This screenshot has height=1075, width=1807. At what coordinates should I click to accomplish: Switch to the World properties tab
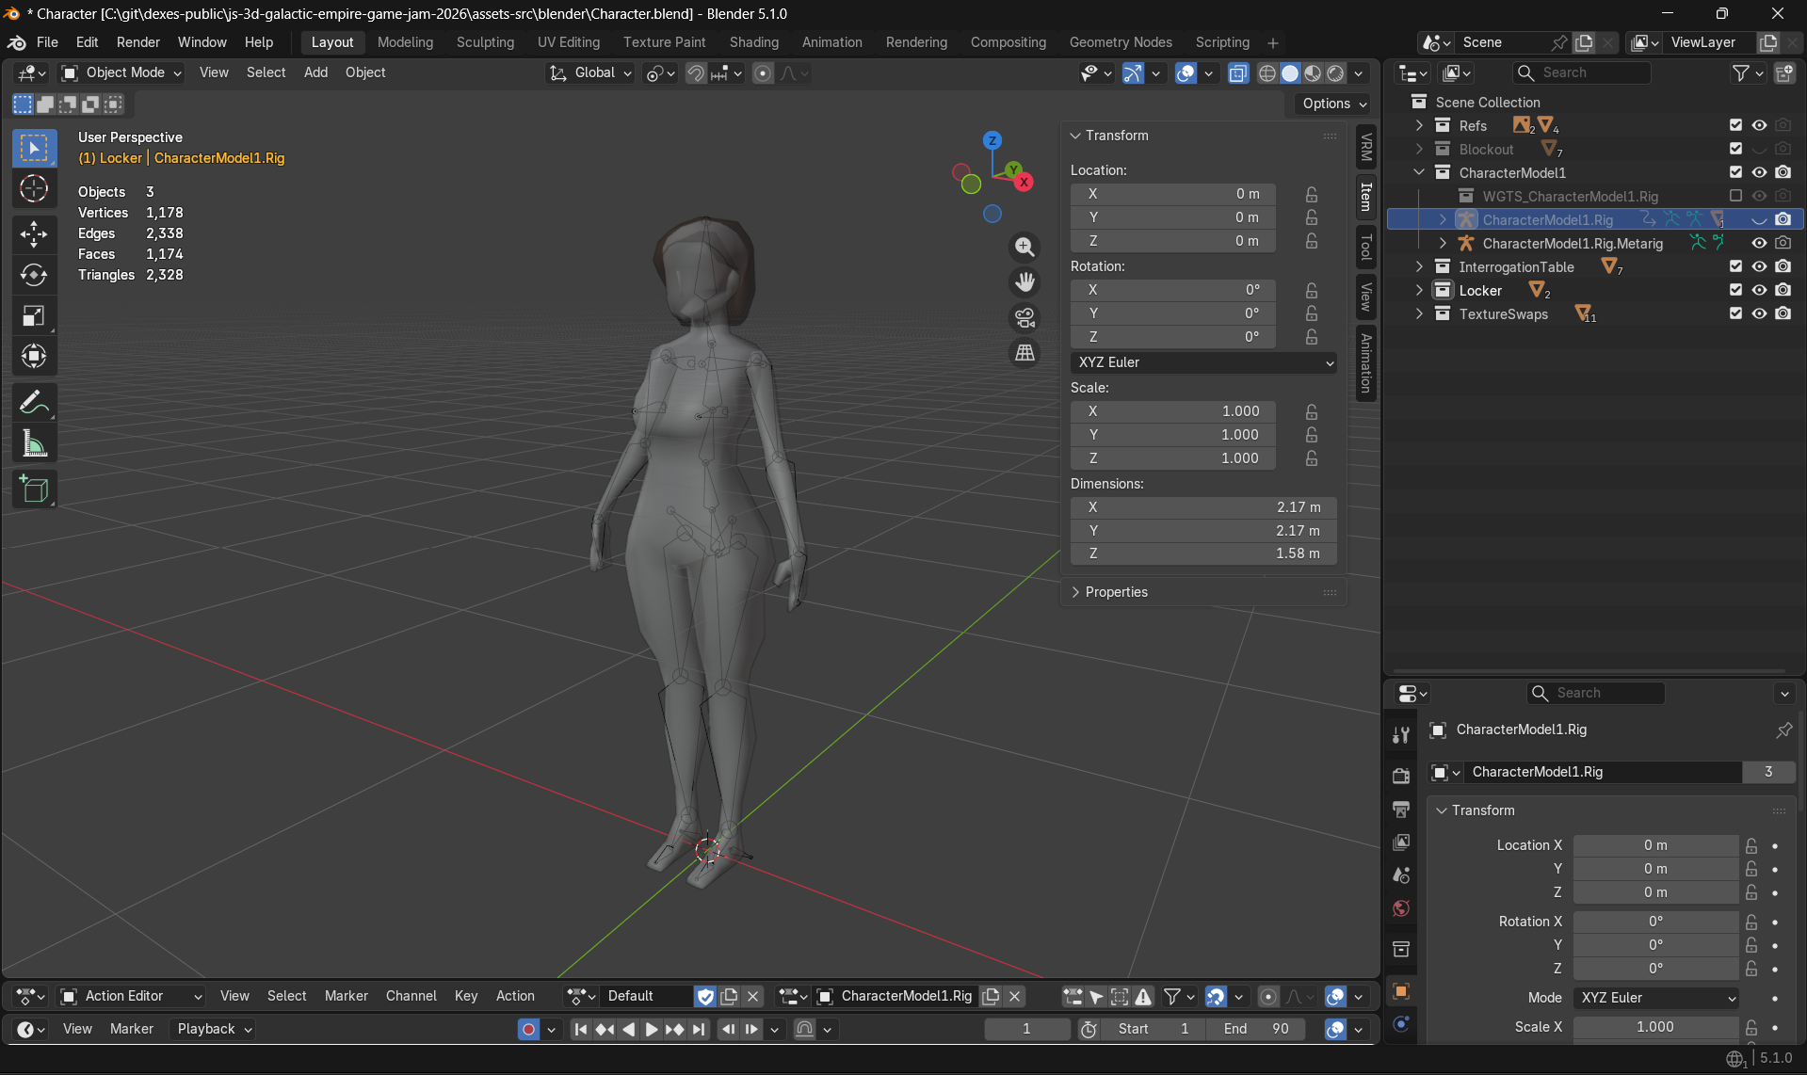tap(1400, 908)
